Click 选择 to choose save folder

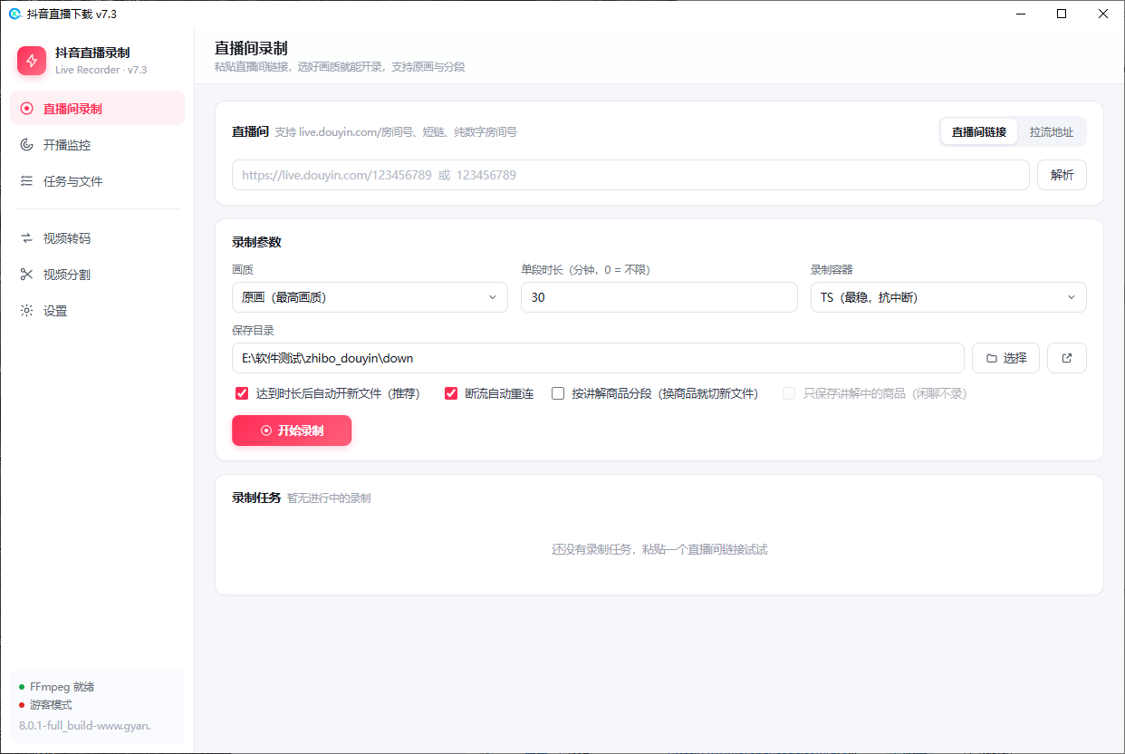click(x=1005, y=358)
